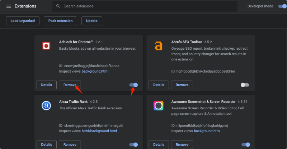The width and height of the screenshot is (287, 149).
Task: Click Adblock ID onomjaelhagjjojbkcafidnepbfkpnee text
Action: pyautogui.click(x=89, y=66)
